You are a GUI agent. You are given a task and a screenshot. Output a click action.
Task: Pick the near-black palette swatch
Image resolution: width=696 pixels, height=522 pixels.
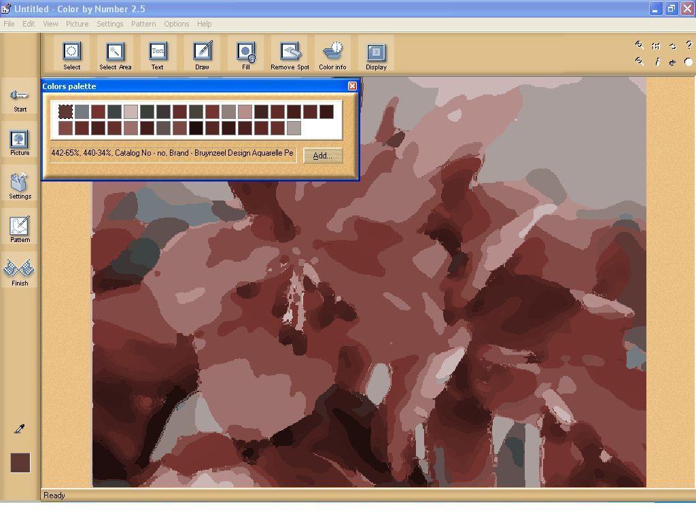(x=196, y=128)
